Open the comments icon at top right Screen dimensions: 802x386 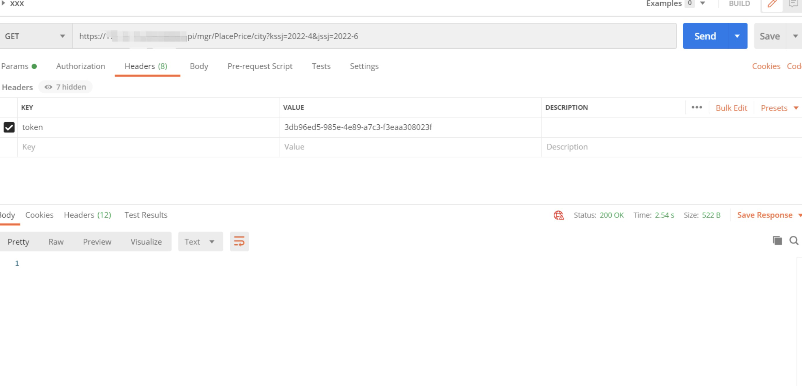pyautogui.click(x=793, y=4)
